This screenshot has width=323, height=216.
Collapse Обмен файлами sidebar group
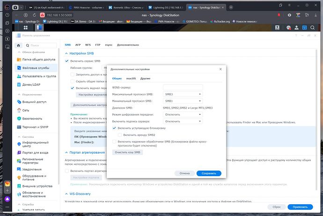pyautogui.click(x=19, y=52)
